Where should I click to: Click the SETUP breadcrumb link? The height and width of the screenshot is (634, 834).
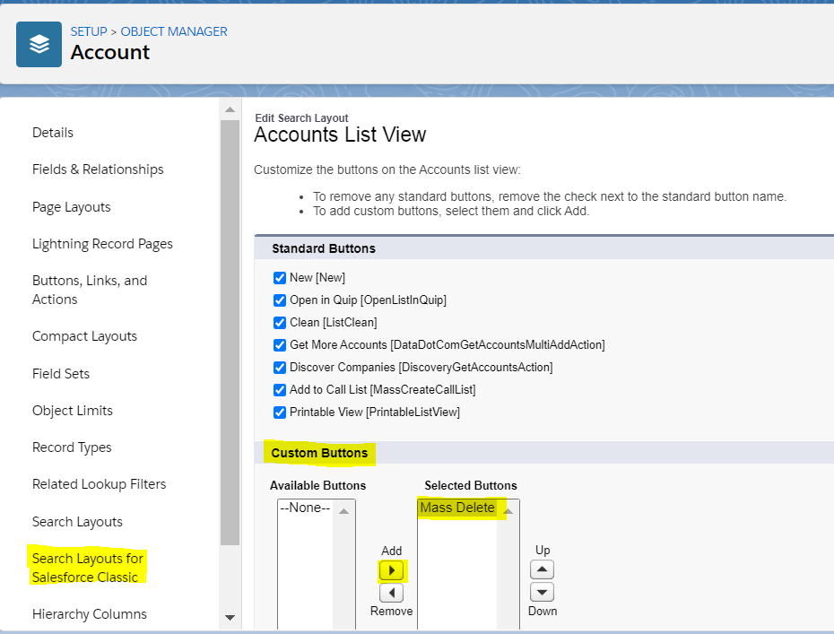[89, 31]
